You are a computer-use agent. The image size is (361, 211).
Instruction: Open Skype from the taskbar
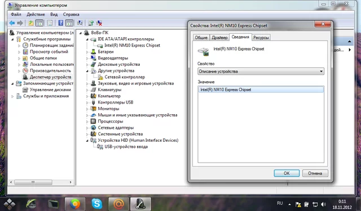click(x=96, y=204)
